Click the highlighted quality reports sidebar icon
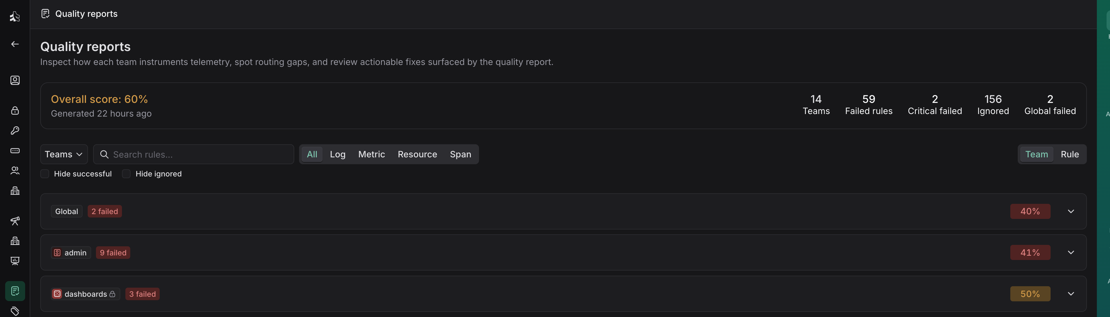The image size is (1110, 317). [x=15, y=291]
